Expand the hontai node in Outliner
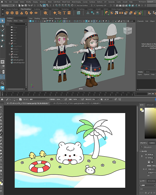Screen dimensions: 156x195 coord(10,54)
